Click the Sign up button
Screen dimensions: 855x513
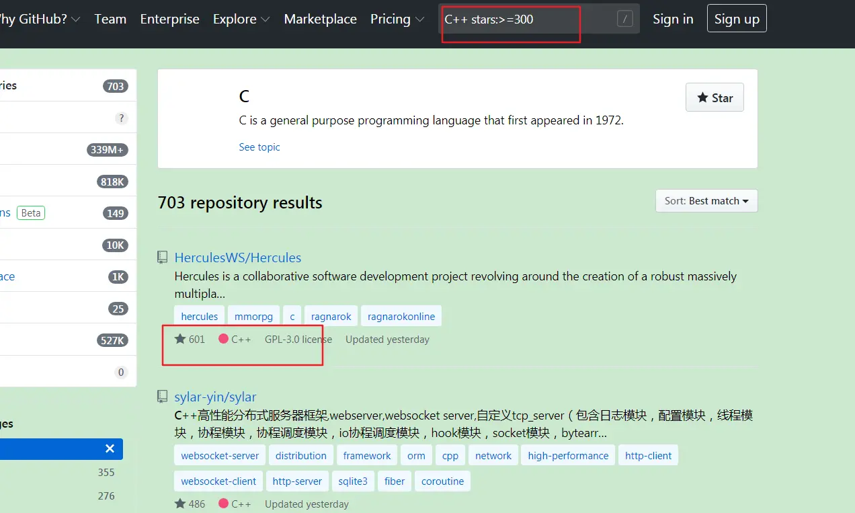[737, 19]
